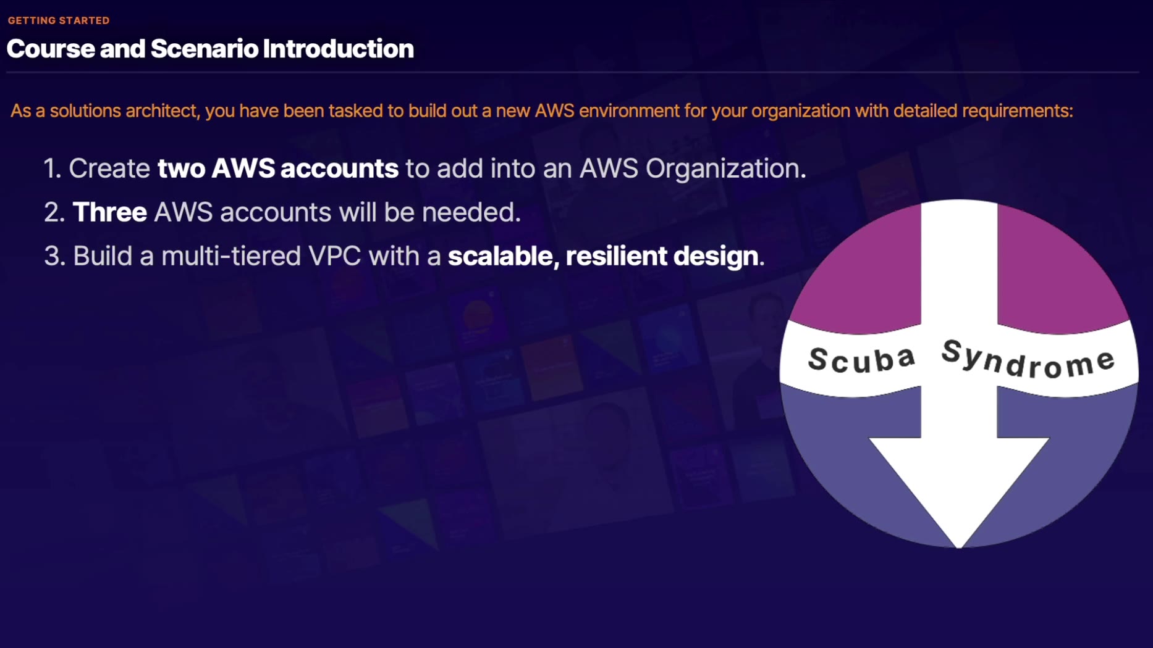Click the list number "2."
1153x648 pixels.
(x=54, y=212)
